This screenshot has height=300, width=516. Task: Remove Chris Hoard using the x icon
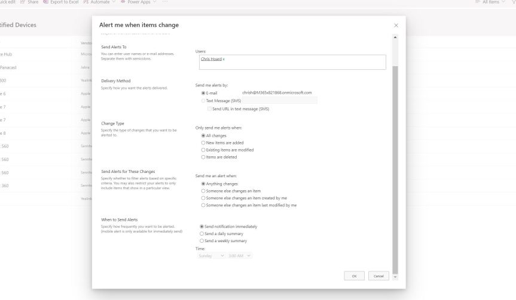tap(224, 60)
